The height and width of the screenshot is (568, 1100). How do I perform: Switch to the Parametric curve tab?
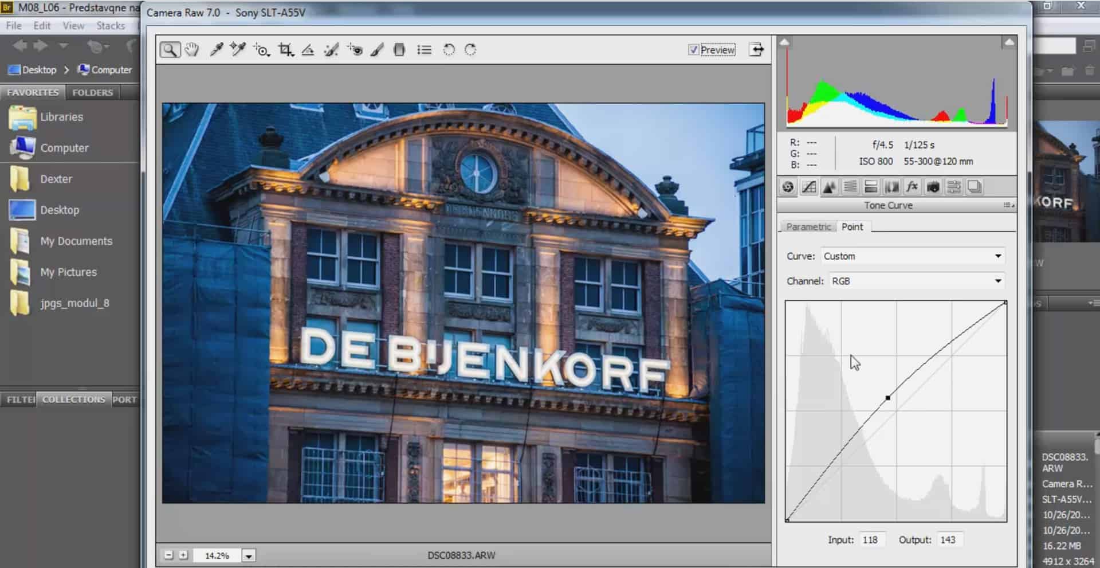(808, 227)
